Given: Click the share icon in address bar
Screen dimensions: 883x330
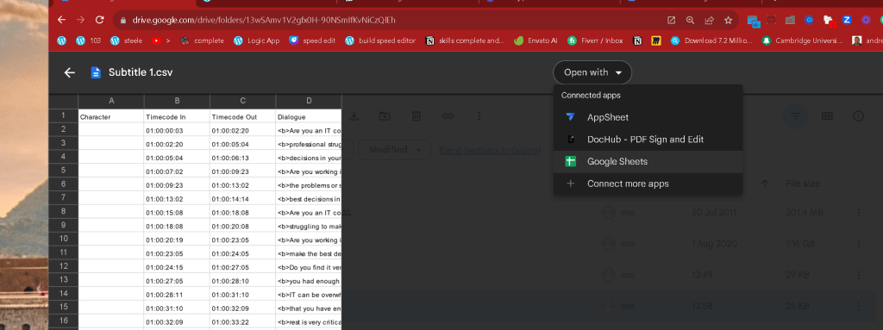Looking at the screenshot, I should pyautogui.click(x=709, y=20).
